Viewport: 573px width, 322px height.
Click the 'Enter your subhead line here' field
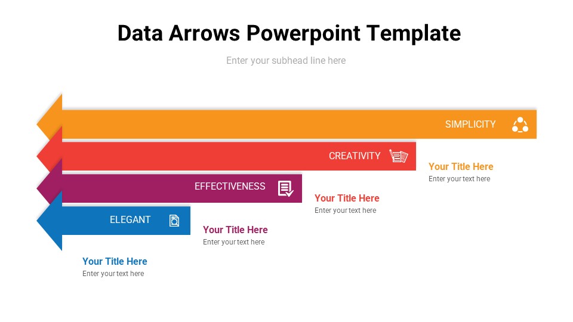click(x=286, y=60)
